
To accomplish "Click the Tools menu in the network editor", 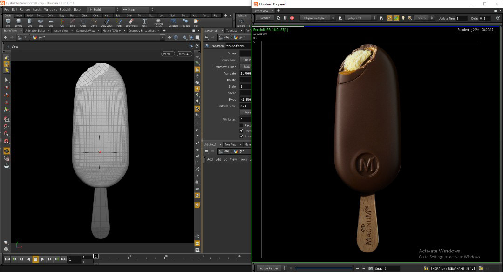I will pos(243,159).
